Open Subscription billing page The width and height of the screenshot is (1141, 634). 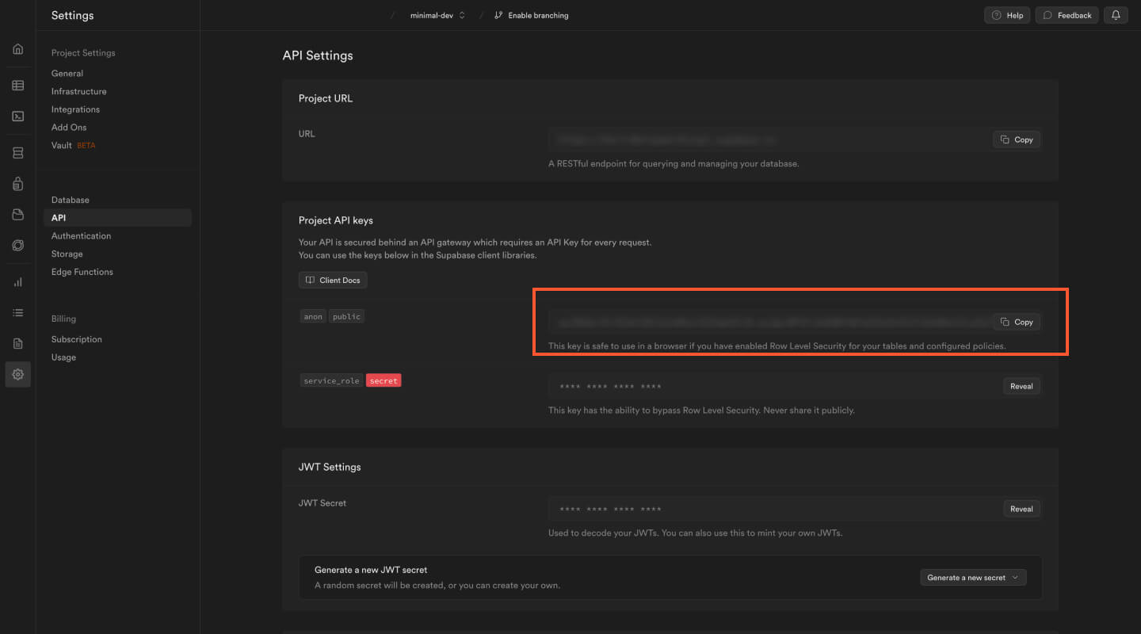click(77, 339)
